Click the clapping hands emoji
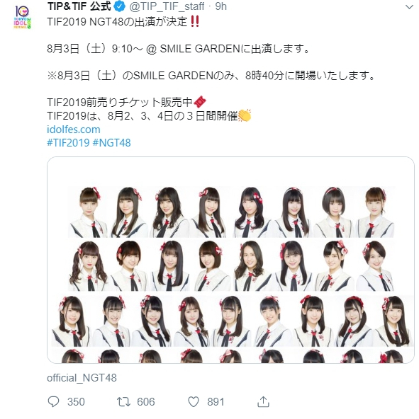The image size is (419, 419). (x=245, y=115)
